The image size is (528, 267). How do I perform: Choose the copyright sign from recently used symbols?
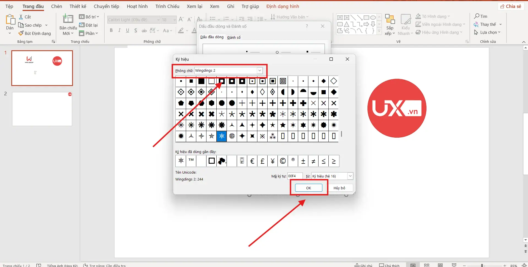(x=283, y=161)
